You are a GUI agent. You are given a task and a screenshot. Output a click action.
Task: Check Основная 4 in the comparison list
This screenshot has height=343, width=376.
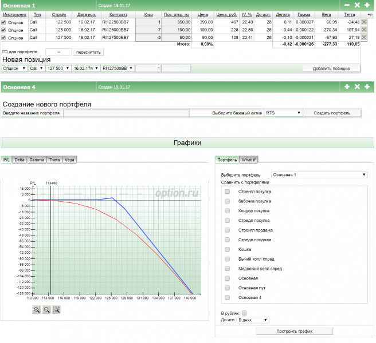[228, 298]
